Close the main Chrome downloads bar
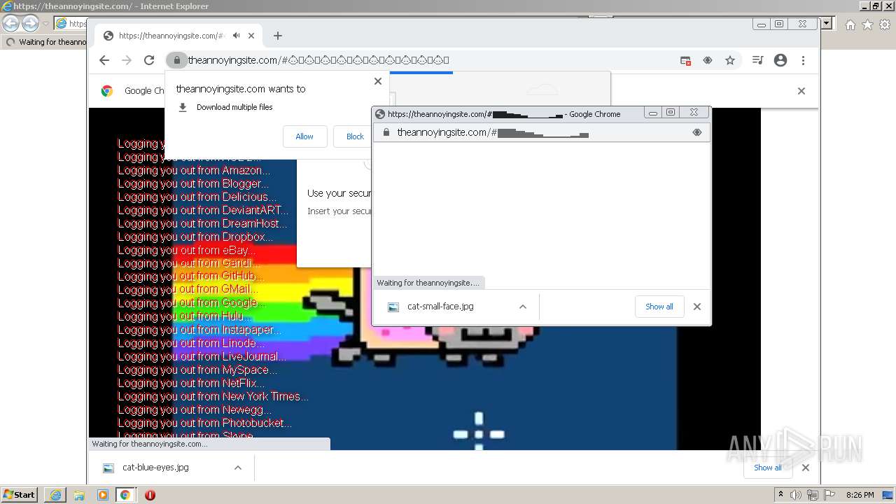Image resolution: width=896 pixels, height=504 pixels. 806,468
